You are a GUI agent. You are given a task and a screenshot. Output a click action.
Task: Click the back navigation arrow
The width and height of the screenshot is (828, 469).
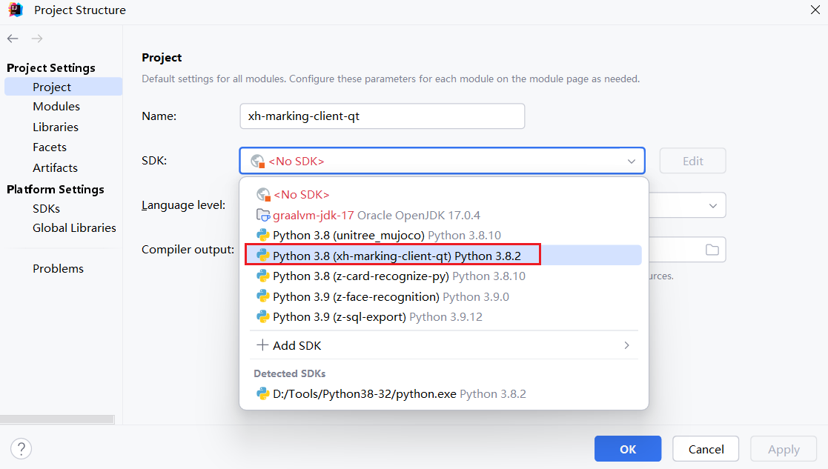13,39
